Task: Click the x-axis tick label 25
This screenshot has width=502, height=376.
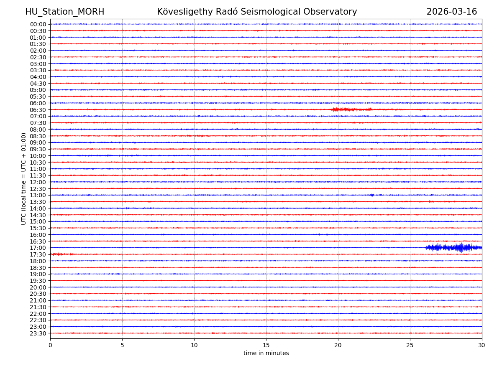Action: 410,345
